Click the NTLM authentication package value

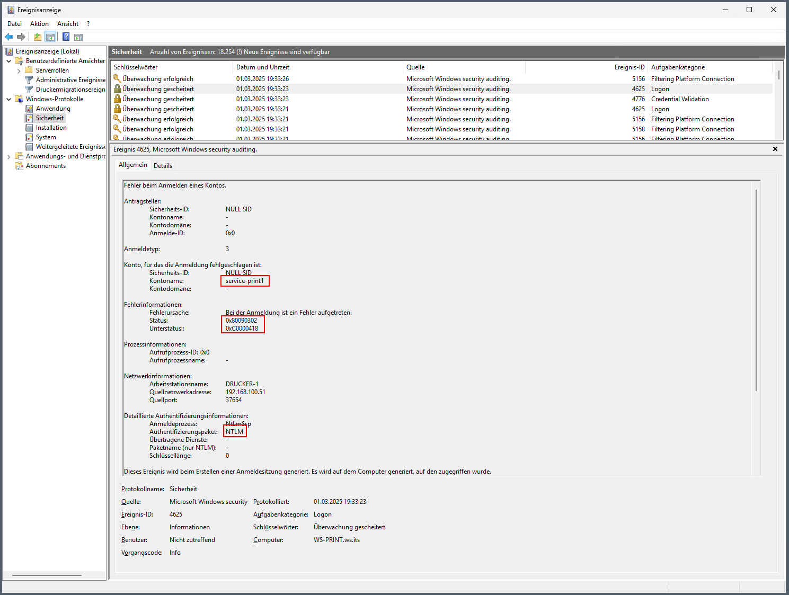tap(235, 432)
